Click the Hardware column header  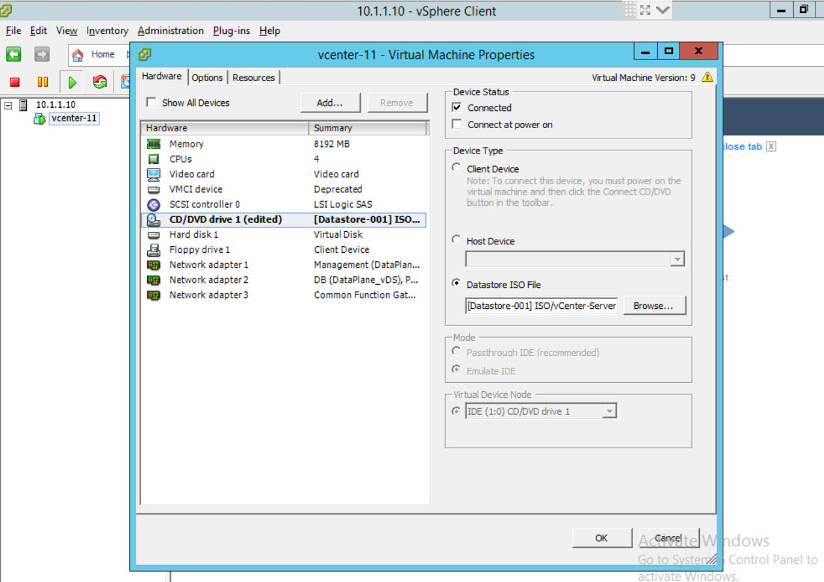(x=225, y=128)
